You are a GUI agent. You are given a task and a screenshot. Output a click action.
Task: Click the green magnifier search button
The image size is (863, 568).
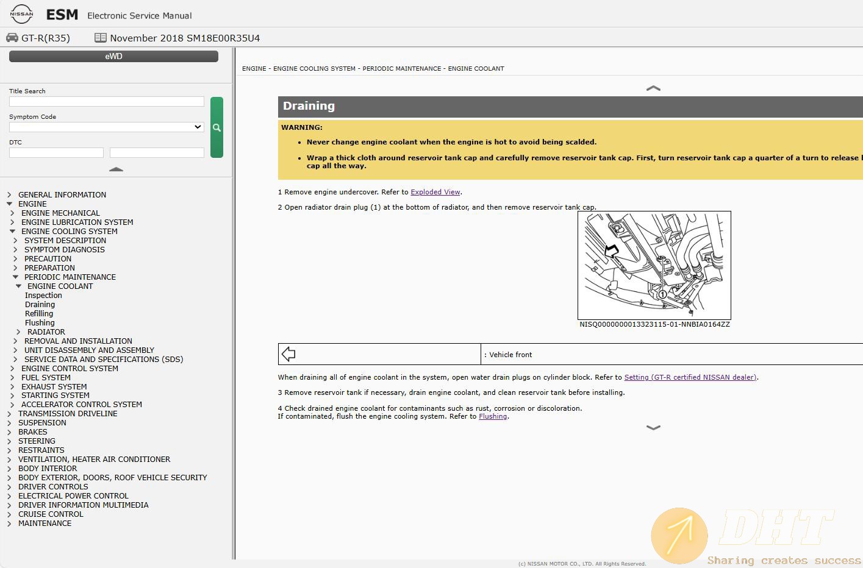pos(217,127)
